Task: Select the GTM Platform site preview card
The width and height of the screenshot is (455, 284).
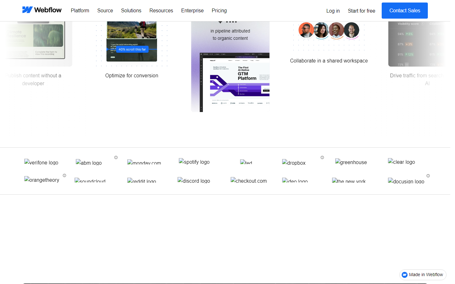Action: pyautogui.click(x=235, y=82)
